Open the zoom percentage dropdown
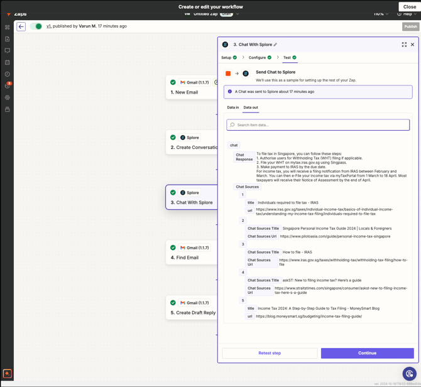The image size is (421, 387). pos(381,14)
